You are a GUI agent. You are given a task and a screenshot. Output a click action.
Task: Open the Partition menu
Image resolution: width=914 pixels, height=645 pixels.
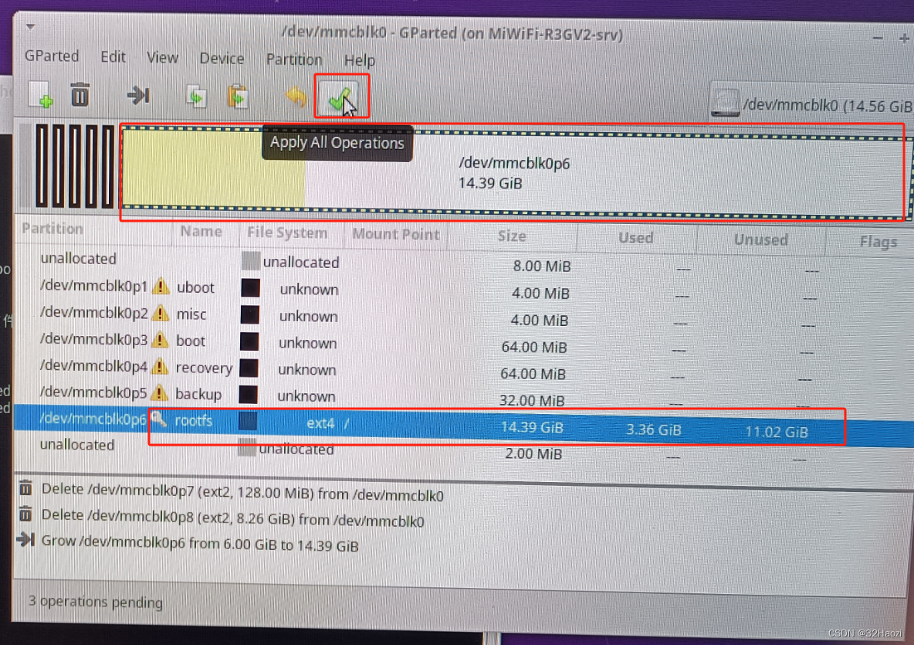point(294,59)
